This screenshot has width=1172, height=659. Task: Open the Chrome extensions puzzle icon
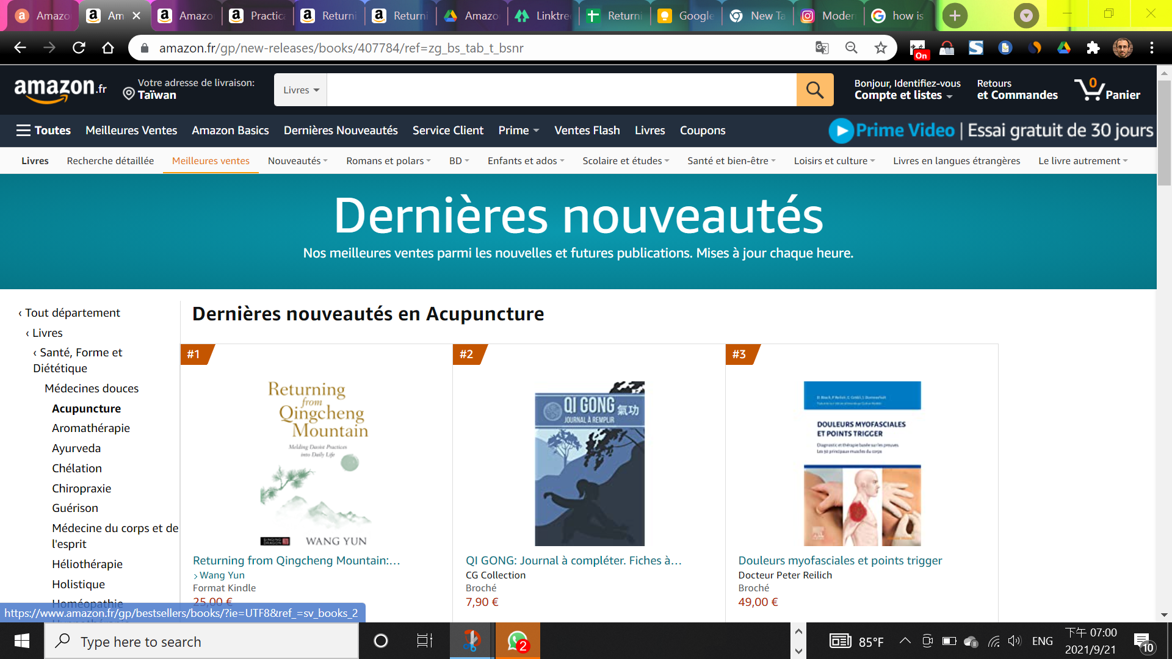coord(1093,48)
